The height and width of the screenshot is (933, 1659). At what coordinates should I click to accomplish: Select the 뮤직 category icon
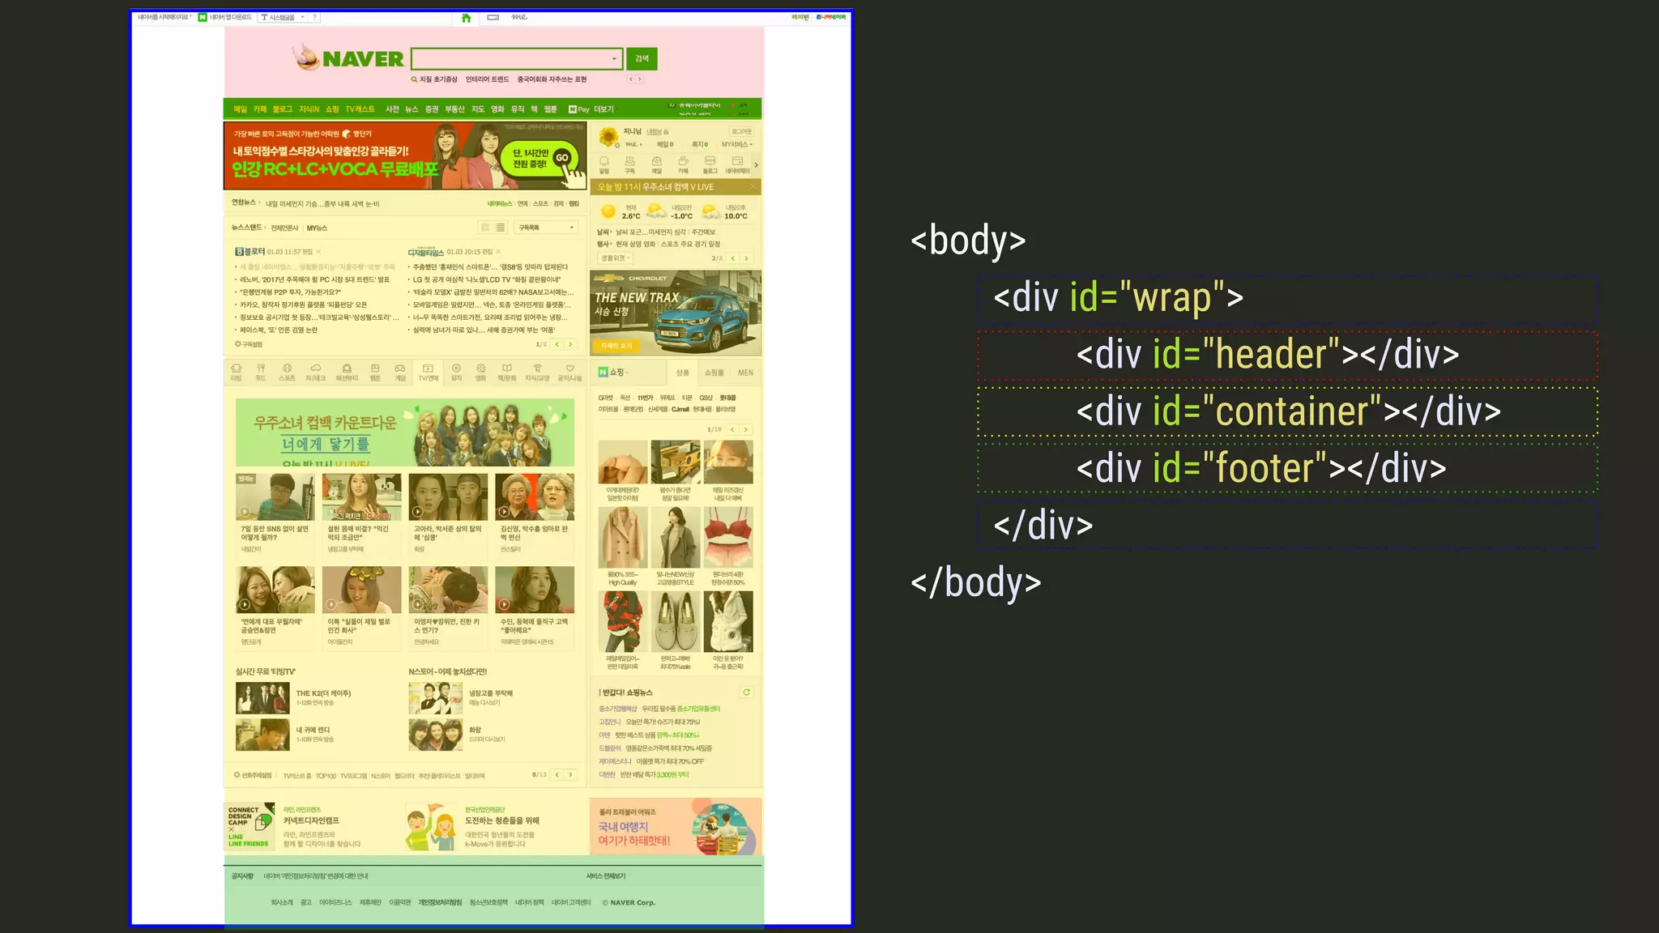pyautogui.click(x=456, y=369)
